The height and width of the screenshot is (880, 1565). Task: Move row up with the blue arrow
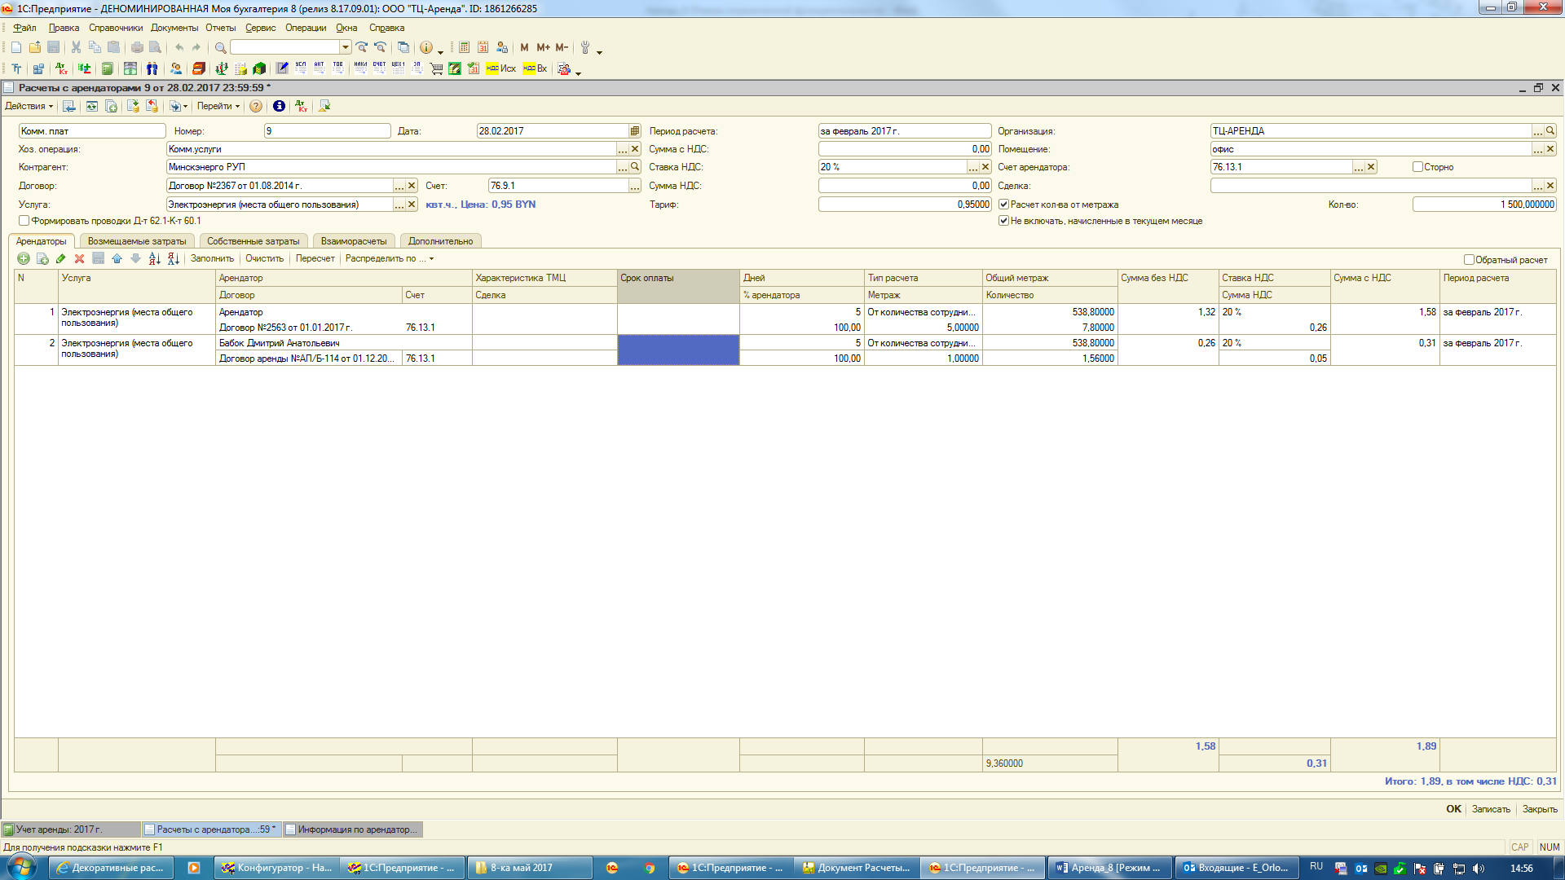click(x=117, y=259)
